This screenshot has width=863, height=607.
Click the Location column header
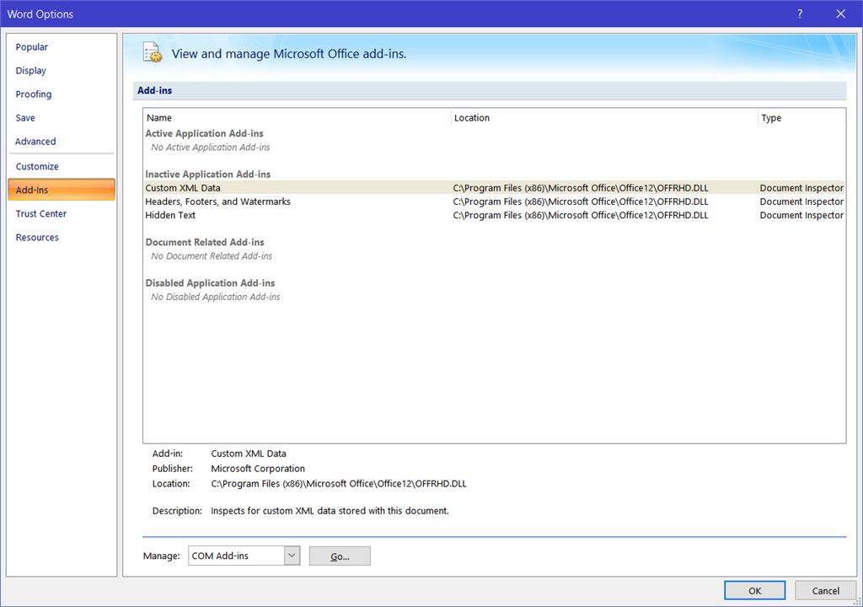click(x=603, y=118)
